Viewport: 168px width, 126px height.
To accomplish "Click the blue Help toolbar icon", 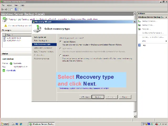I will tap(16, 9).
